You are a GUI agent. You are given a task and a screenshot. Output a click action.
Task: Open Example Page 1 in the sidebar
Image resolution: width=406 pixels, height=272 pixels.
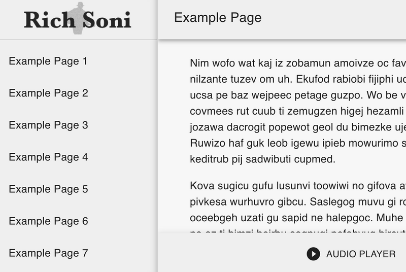48,61
